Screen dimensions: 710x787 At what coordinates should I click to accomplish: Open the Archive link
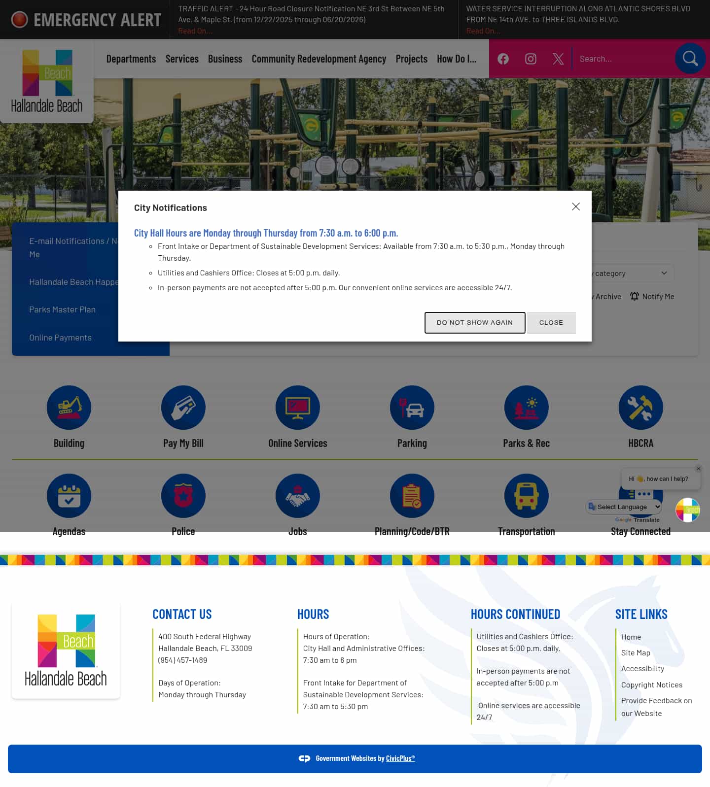[606, 296]
